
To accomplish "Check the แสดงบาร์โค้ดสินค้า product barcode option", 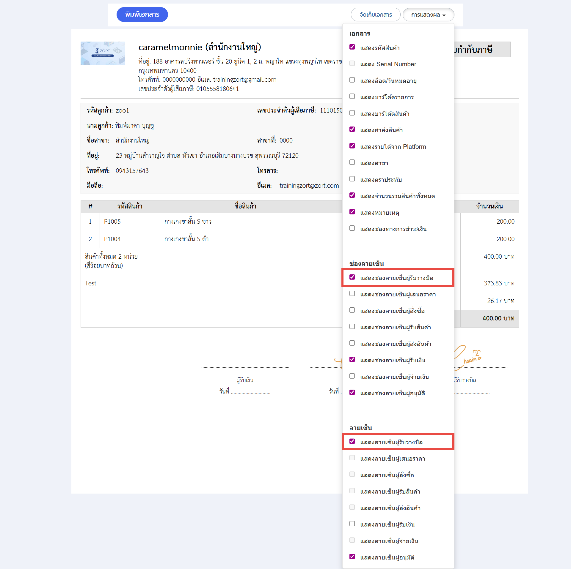I will (x=352, y=113).
